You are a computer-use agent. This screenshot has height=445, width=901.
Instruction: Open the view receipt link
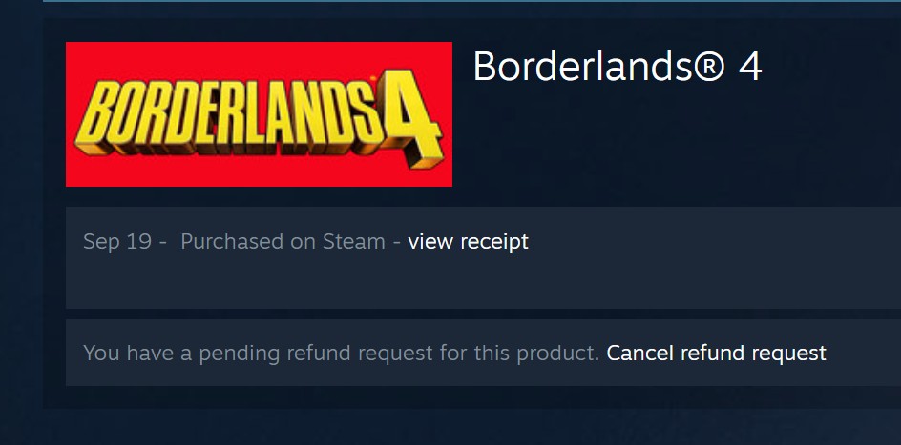(x=468, y=241)
